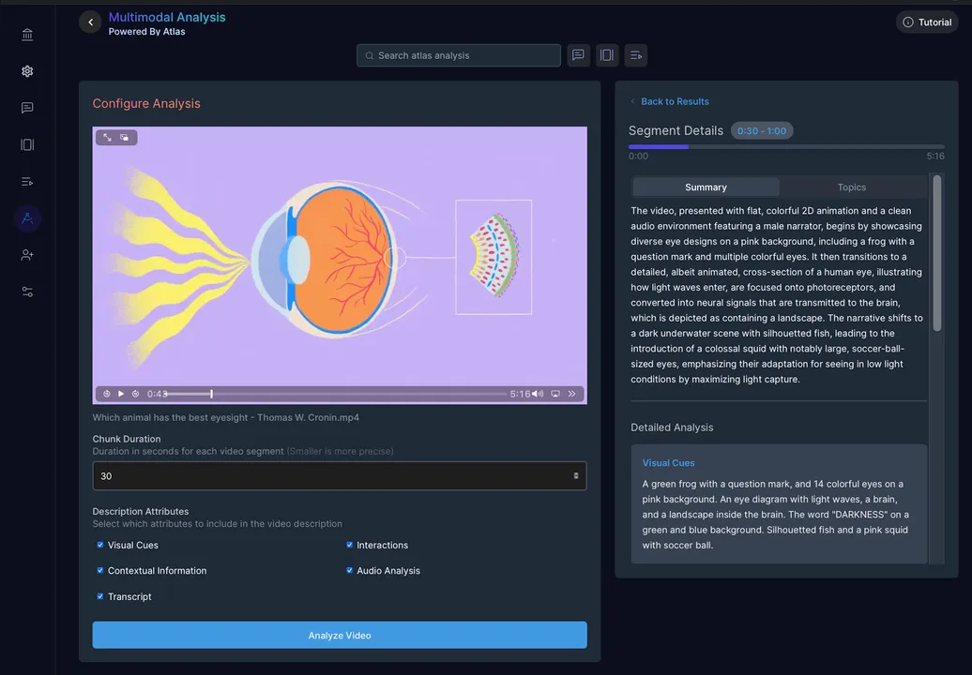The height and width of the screenshot is (675, 972).
Task: Open the sliders preferences icon in sidebar
Action: click(x=27, y=292)
